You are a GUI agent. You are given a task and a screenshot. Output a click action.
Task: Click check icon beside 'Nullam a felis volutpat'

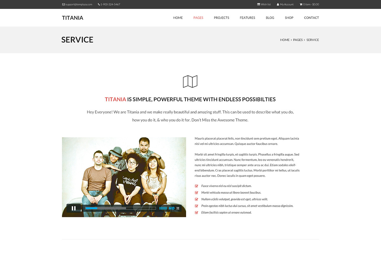click(x=197, y=199)
